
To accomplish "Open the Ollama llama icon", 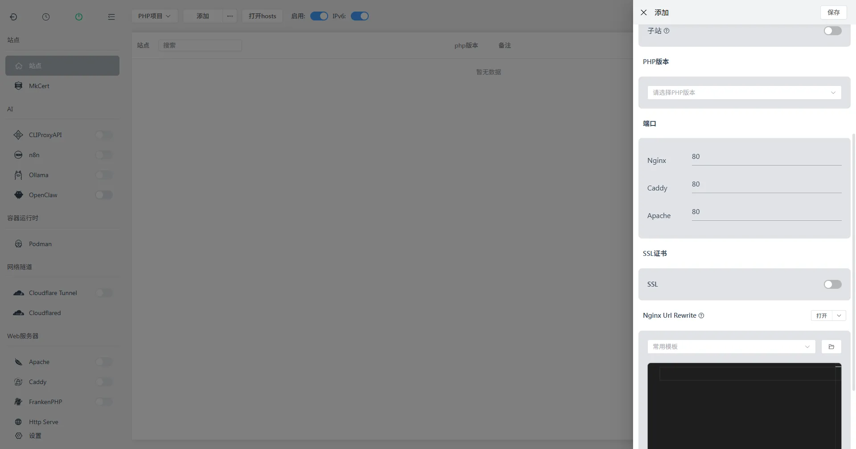I will [x=18, y=175].
